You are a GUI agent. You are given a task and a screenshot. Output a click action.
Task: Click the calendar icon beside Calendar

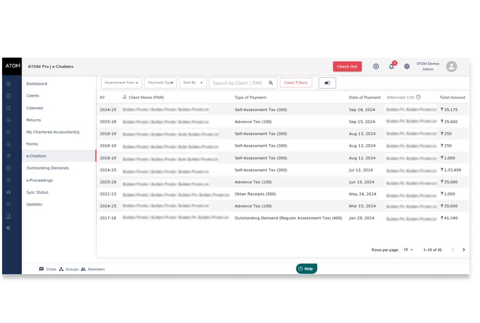[x=8, y=108]
